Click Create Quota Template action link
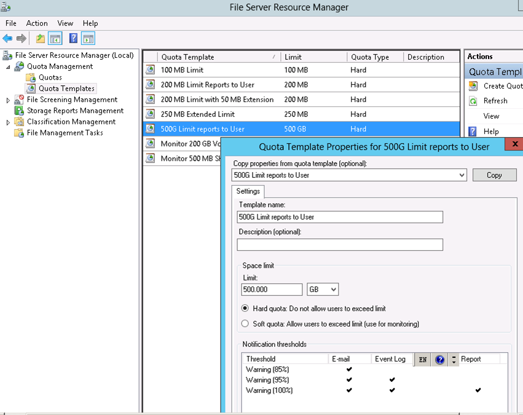Image resolution: width=523 pixels, height=415 pixels. (503, 86)
